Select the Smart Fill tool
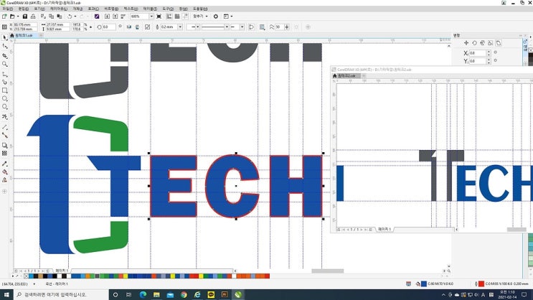 (4, 180)
